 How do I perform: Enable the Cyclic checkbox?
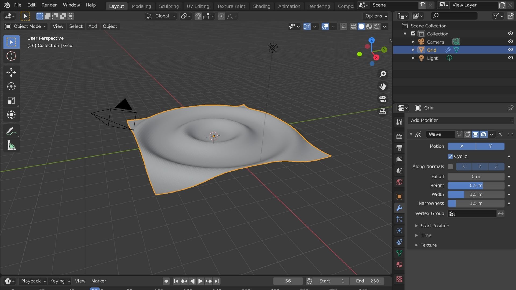[x=450, y=156]
